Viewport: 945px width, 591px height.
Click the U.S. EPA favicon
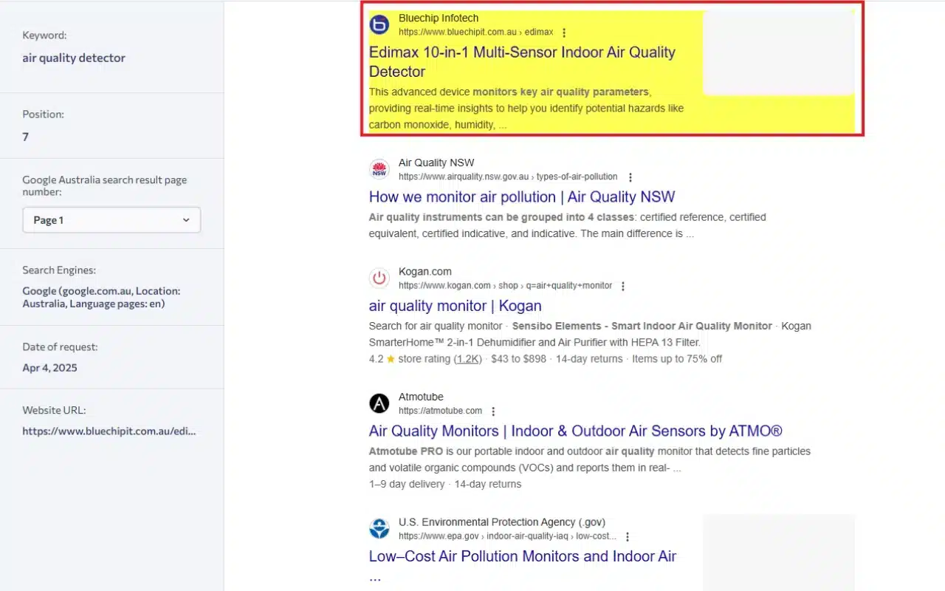pyautogui.click(x=379, y=529)
